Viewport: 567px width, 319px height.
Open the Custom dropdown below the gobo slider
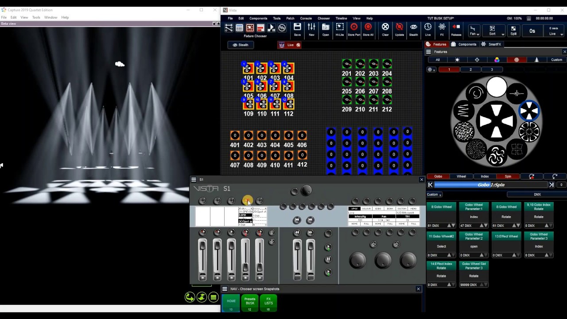point(435,195)
